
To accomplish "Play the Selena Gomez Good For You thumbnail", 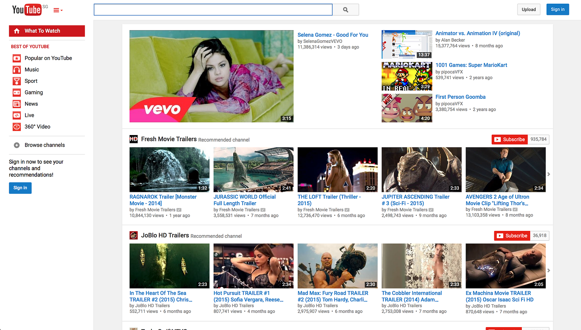I will coord(211,76).
